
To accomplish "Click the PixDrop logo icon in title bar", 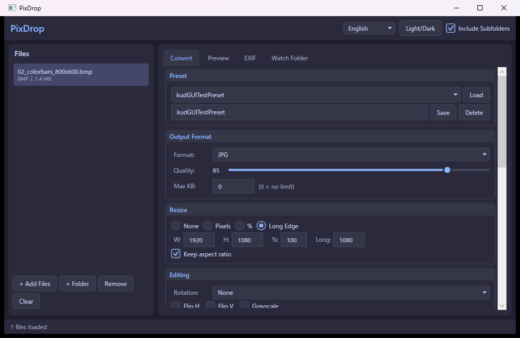I will point(11,8).
